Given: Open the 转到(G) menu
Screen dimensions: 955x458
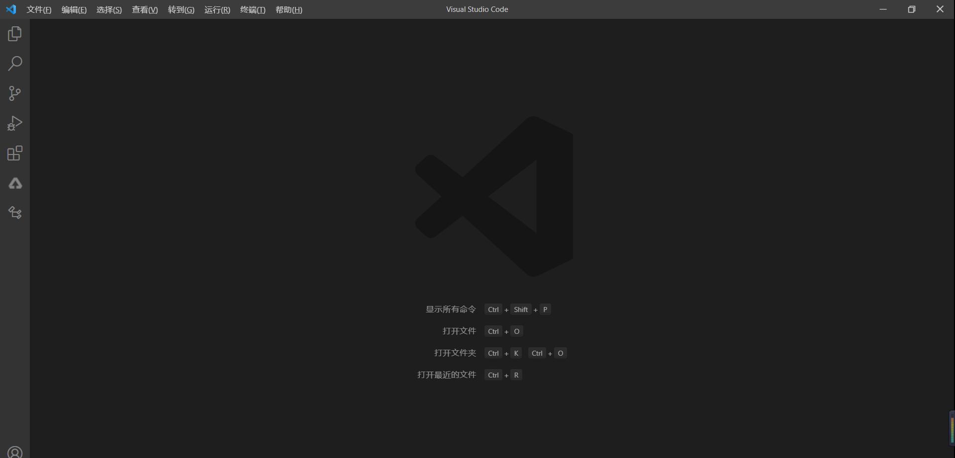Looking at the screenshot, I should [181, 10].
